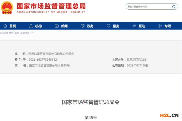
Task: Click the H2L.CN watermark logo
Action: pyautogui.click(x=169, y=115)
